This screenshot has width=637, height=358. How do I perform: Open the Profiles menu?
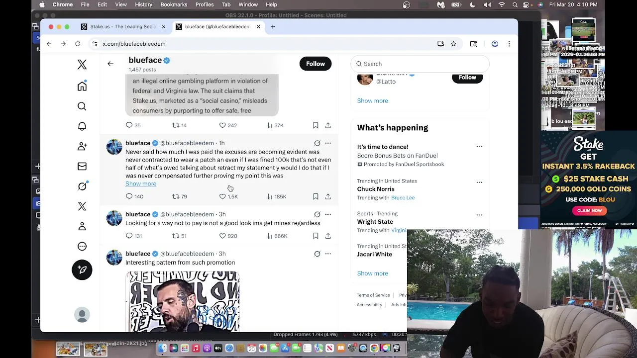pyautogui.click(x=205, y=4)
